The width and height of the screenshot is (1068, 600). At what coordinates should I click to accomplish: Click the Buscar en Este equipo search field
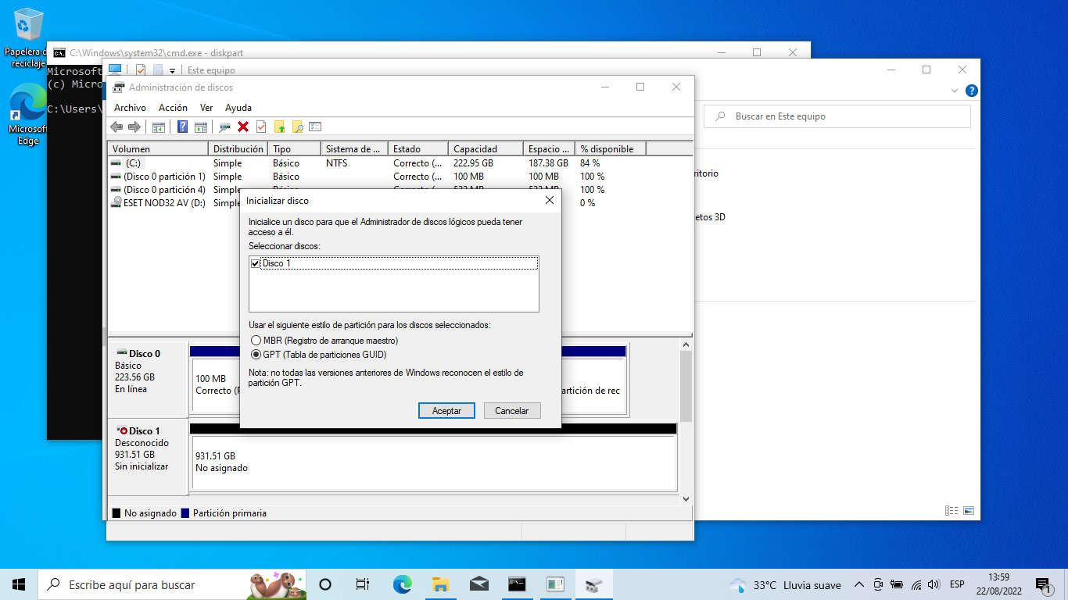tap(844, 116)
